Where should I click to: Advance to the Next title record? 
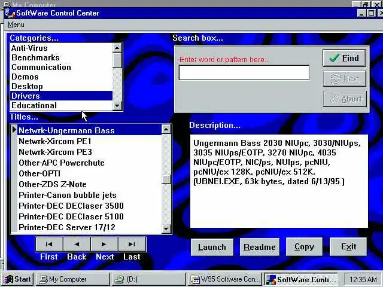tap(104, 244)
